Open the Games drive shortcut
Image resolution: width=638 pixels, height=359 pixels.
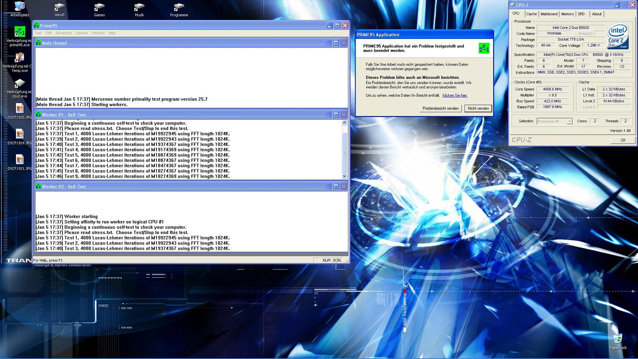[99, 9]
